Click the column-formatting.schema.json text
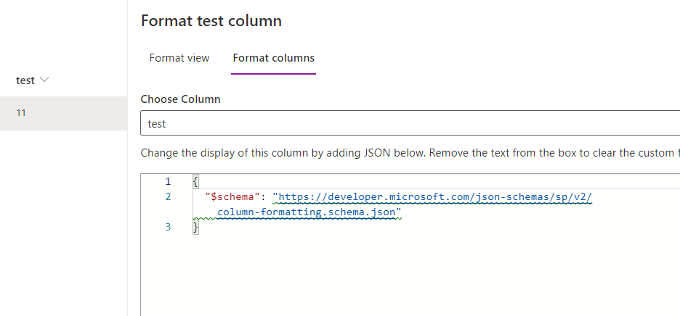 point(309,212)
